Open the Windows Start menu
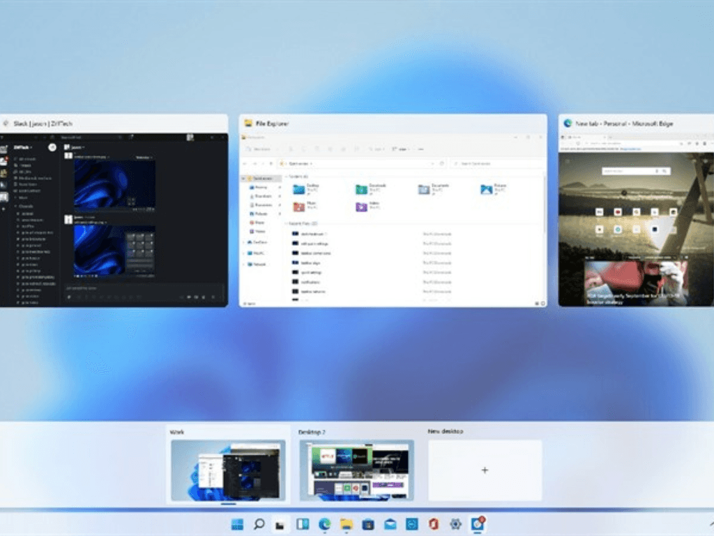 click(237, 523)
